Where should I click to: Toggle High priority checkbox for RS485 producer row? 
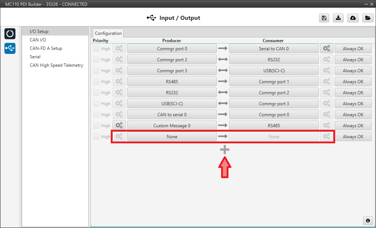(96, 82)
